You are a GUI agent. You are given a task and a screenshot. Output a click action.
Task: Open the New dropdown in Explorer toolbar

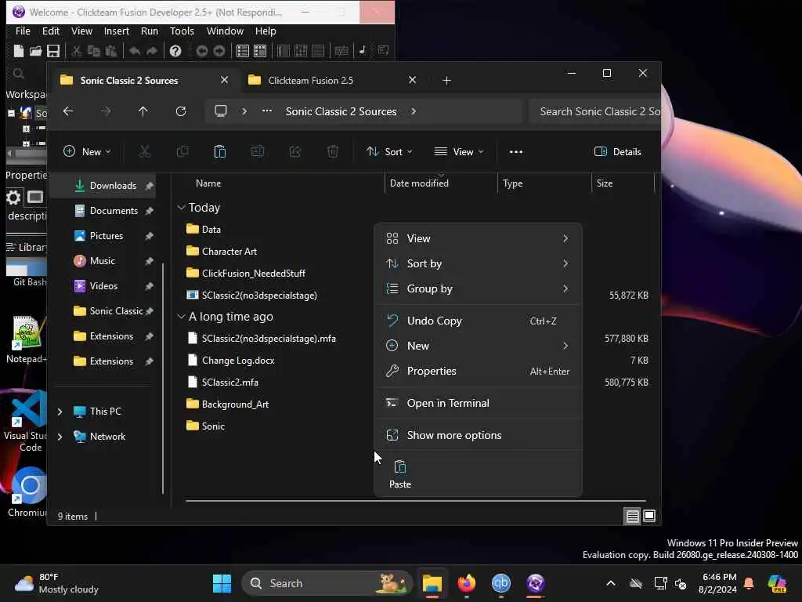click(87, 151)
